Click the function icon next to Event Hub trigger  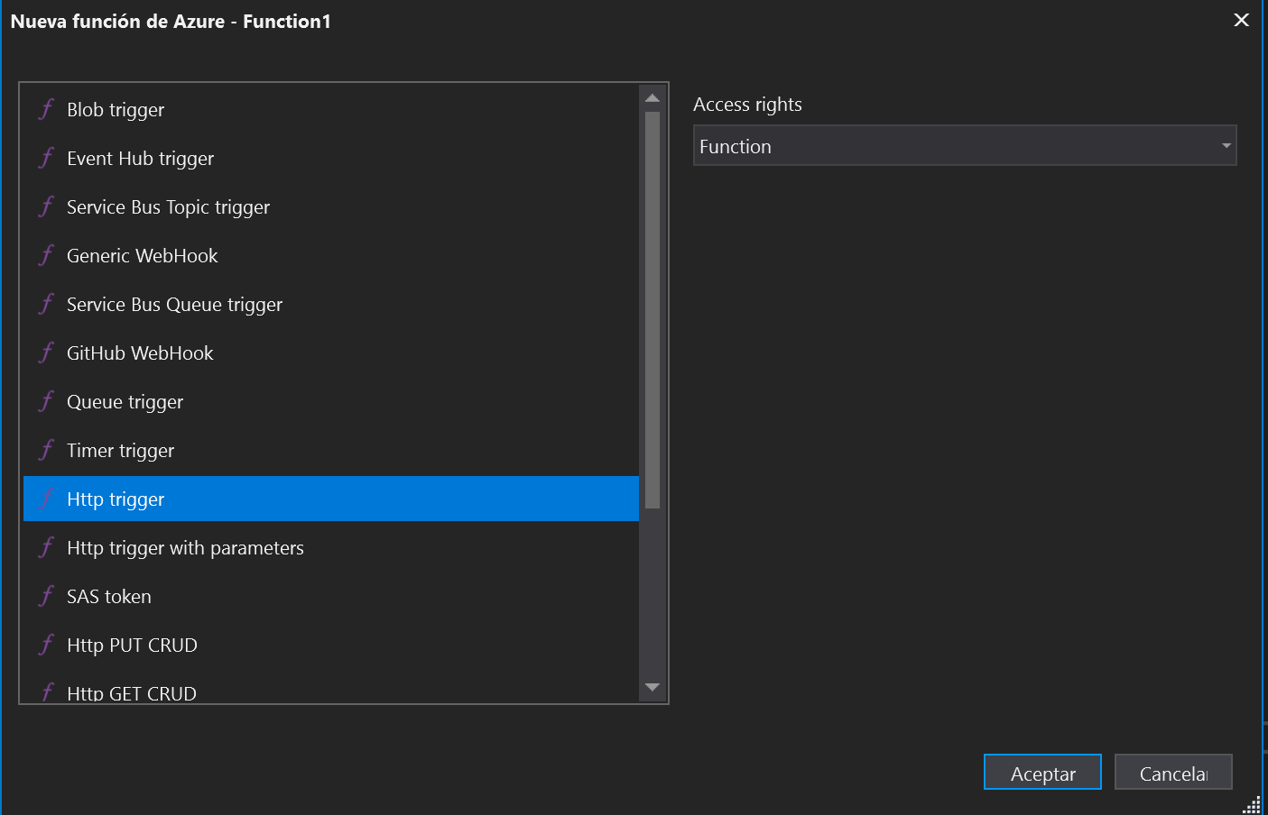coord(46,158)
